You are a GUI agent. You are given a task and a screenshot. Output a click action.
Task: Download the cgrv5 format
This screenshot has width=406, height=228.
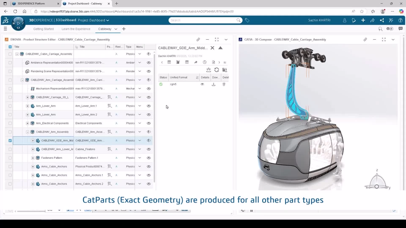(x=213, y=84)
